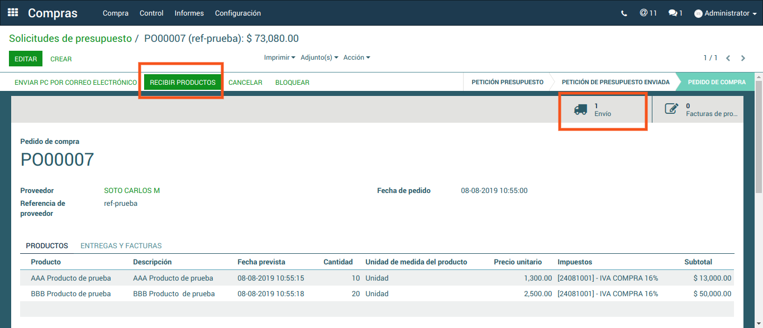Click the phone icon in top bar
The height and width of the screenshot is (328, 763).
pyautogui.click(x=624, y=13)
